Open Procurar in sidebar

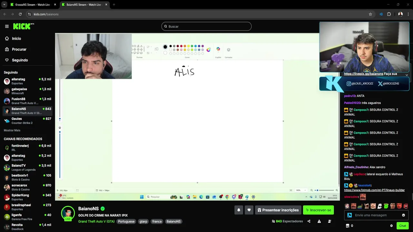(19, 49)
